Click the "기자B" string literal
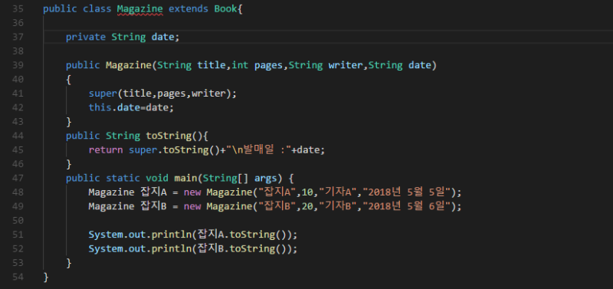Image resolution: width=613 pixels, height=289 pixels. 338,206
